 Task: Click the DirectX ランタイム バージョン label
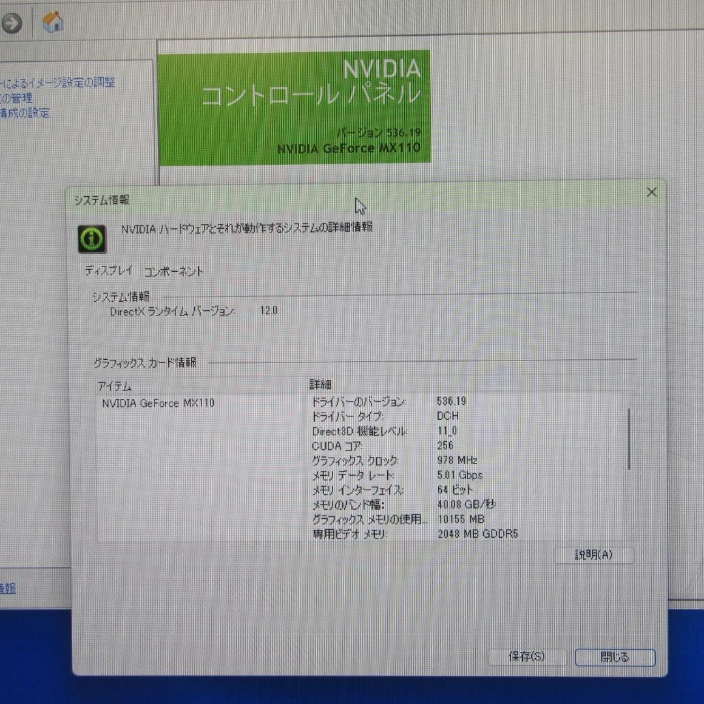click(x=172, y=311)
